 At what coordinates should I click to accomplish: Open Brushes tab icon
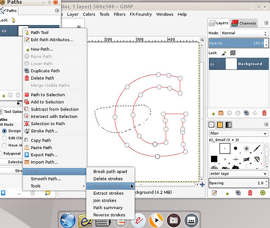211,125
